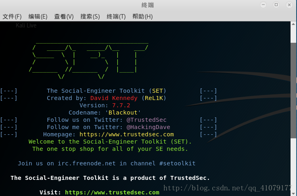The height and width of the screenshot is (196, 297).
Task: Click 'Welcome to the Social-Engineer Toolkit' line
Action: 110,142
